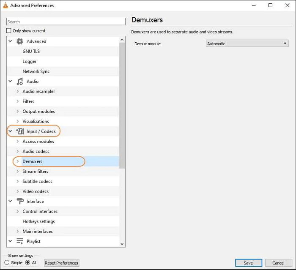Select Hotkeys settings in the tree
Viewport: 296px width, 270px height.
tap(38, 221)
